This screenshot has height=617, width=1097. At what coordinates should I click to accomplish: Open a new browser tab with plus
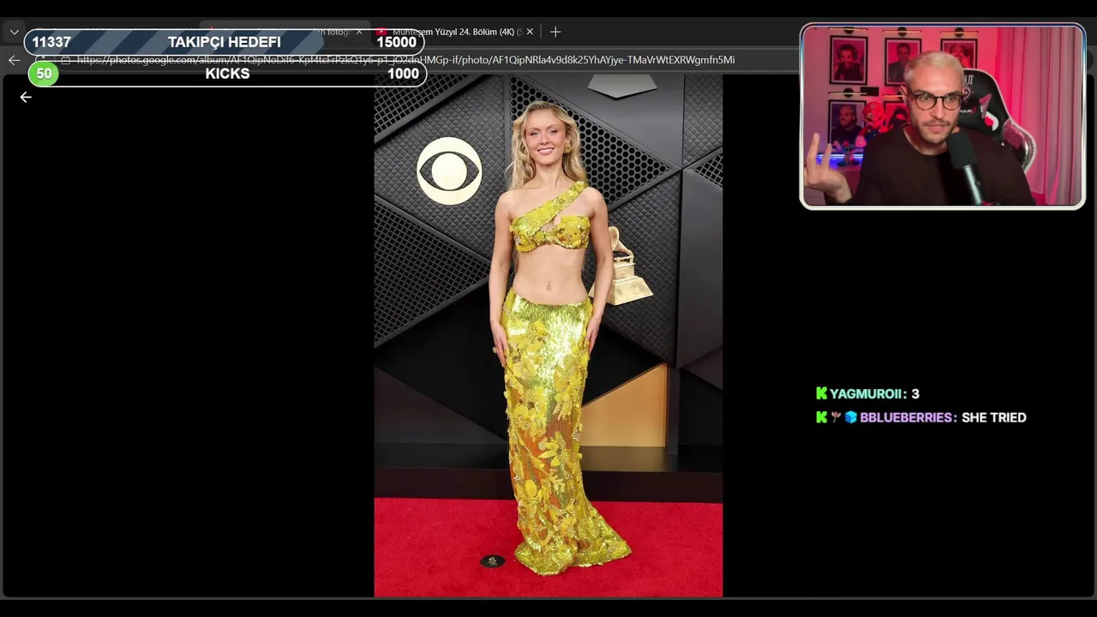(x=555, y=32)
